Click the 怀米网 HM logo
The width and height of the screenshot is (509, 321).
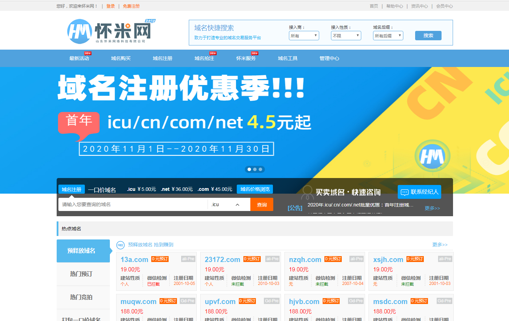coord(110,31)
